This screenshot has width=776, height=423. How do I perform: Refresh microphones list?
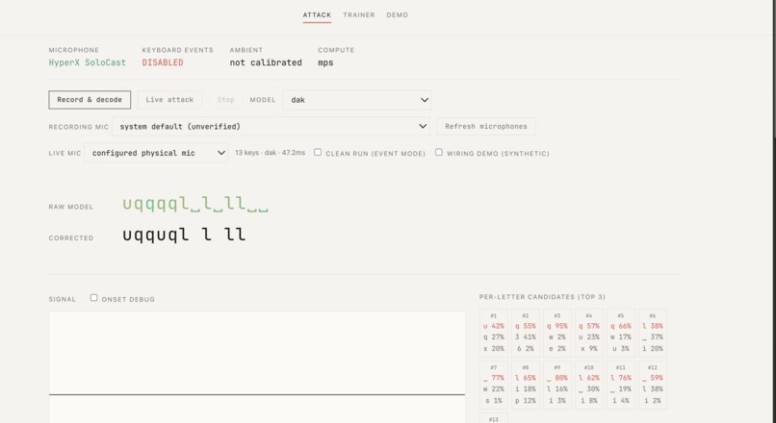[x=486, y=127]
